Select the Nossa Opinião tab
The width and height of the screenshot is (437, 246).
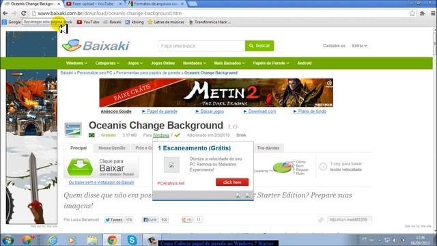[x=112, y=148]
